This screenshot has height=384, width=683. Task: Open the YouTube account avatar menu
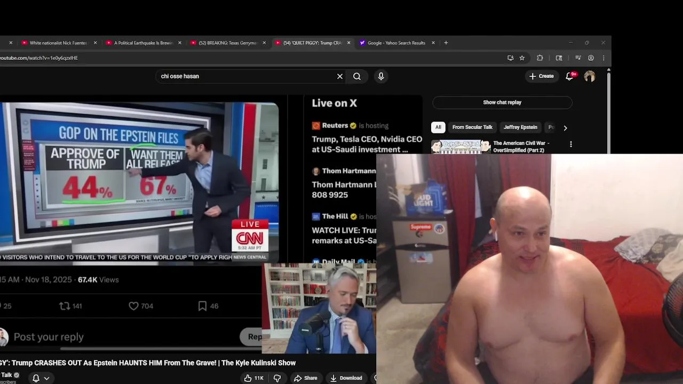pos(590,76)
